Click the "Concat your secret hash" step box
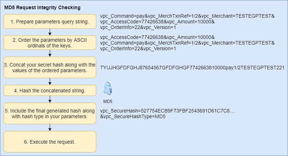The image size is (288, 156). [x=50, y=68]
